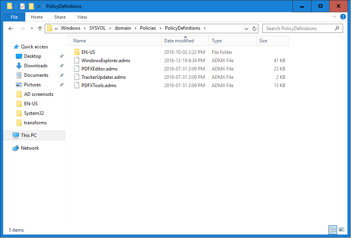This screenshot has height=238, width=351.
Task: Click SYSVOL in the breadcrumb path
Action: coord(97,28)
